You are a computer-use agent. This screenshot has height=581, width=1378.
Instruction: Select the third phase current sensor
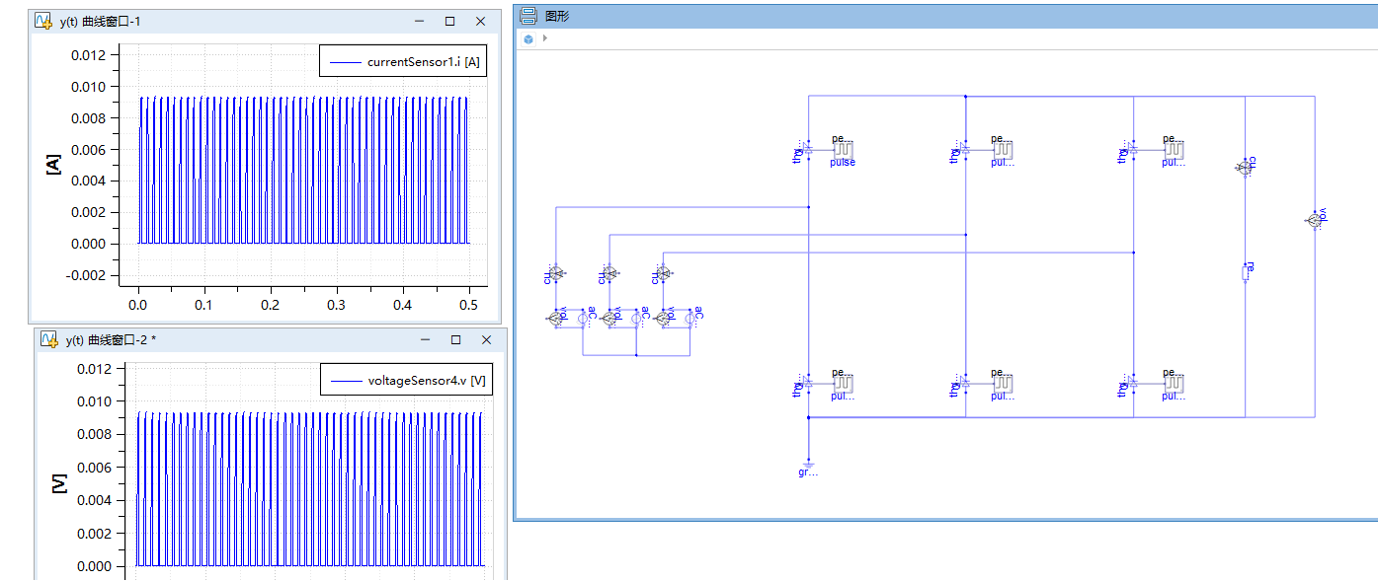tap(663, 272)
